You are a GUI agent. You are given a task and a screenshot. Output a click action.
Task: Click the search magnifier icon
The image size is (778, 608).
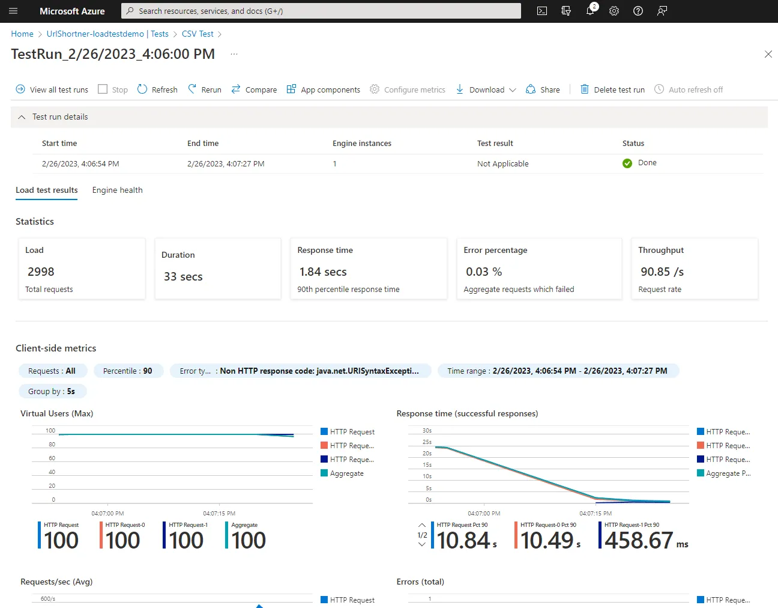coord(130,11)
